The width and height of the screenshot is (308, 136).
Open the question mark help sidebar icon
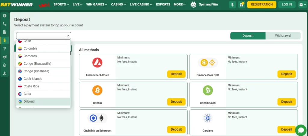click(x=5, y=49)
